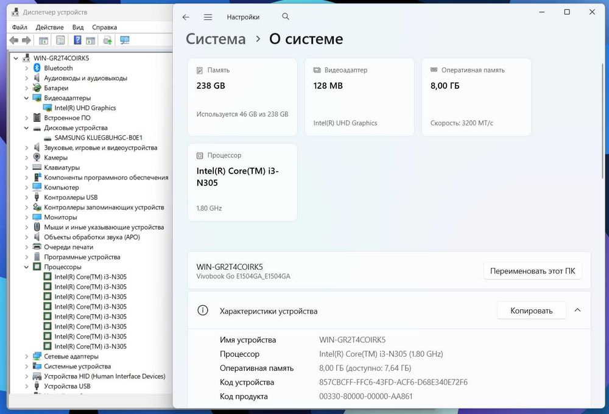Viewport: 609px width, 414px height.
Task: Open the Видеоадаптер 128 MB card
Action: pos(359,97)
